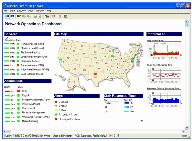Click the Citrix Client Response Time chart

tap(164, 75)
